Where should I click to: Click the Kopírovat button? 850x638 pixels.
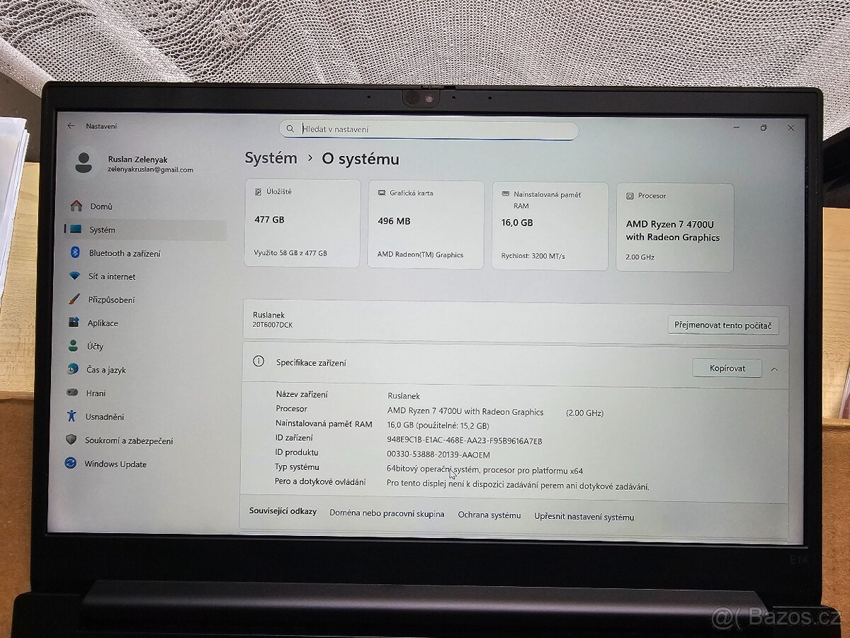pos(727,369)
